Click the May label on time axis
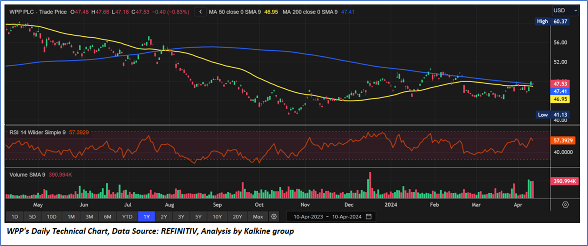This screenshot has width=588, height=246. (x=38, y=204)
